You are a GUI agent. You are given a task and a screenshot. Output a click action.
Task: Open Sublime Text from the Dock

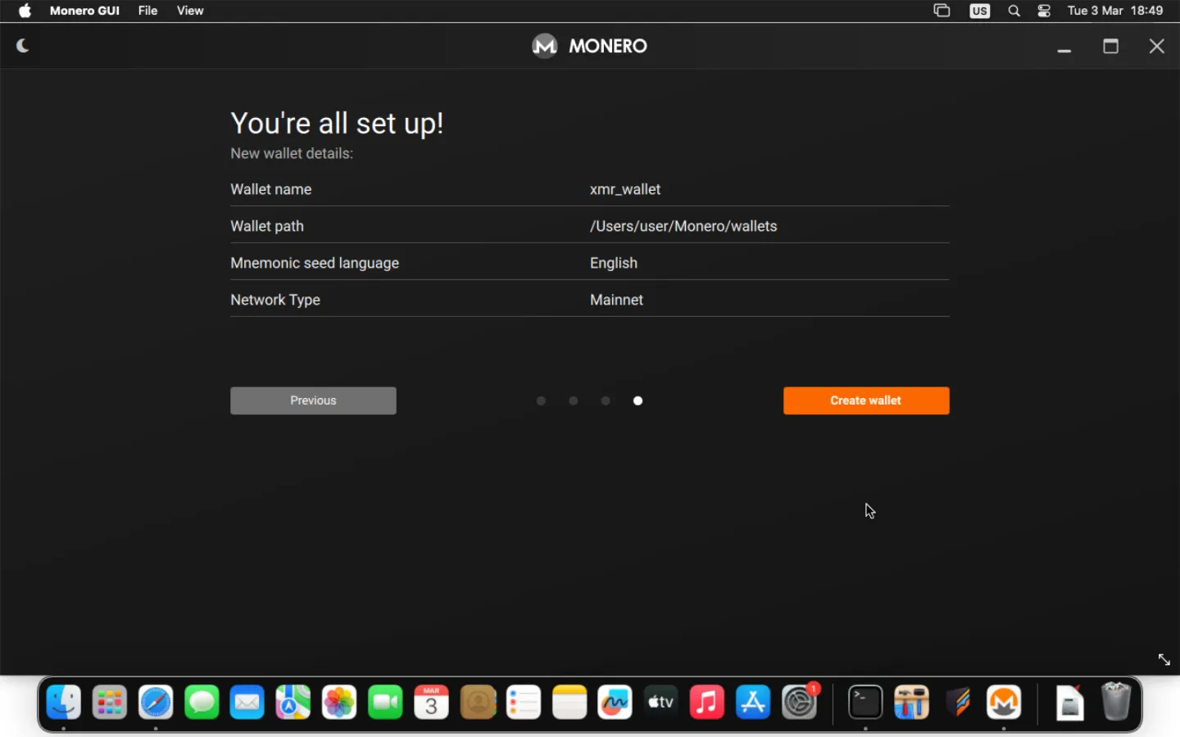coord(958,703)
